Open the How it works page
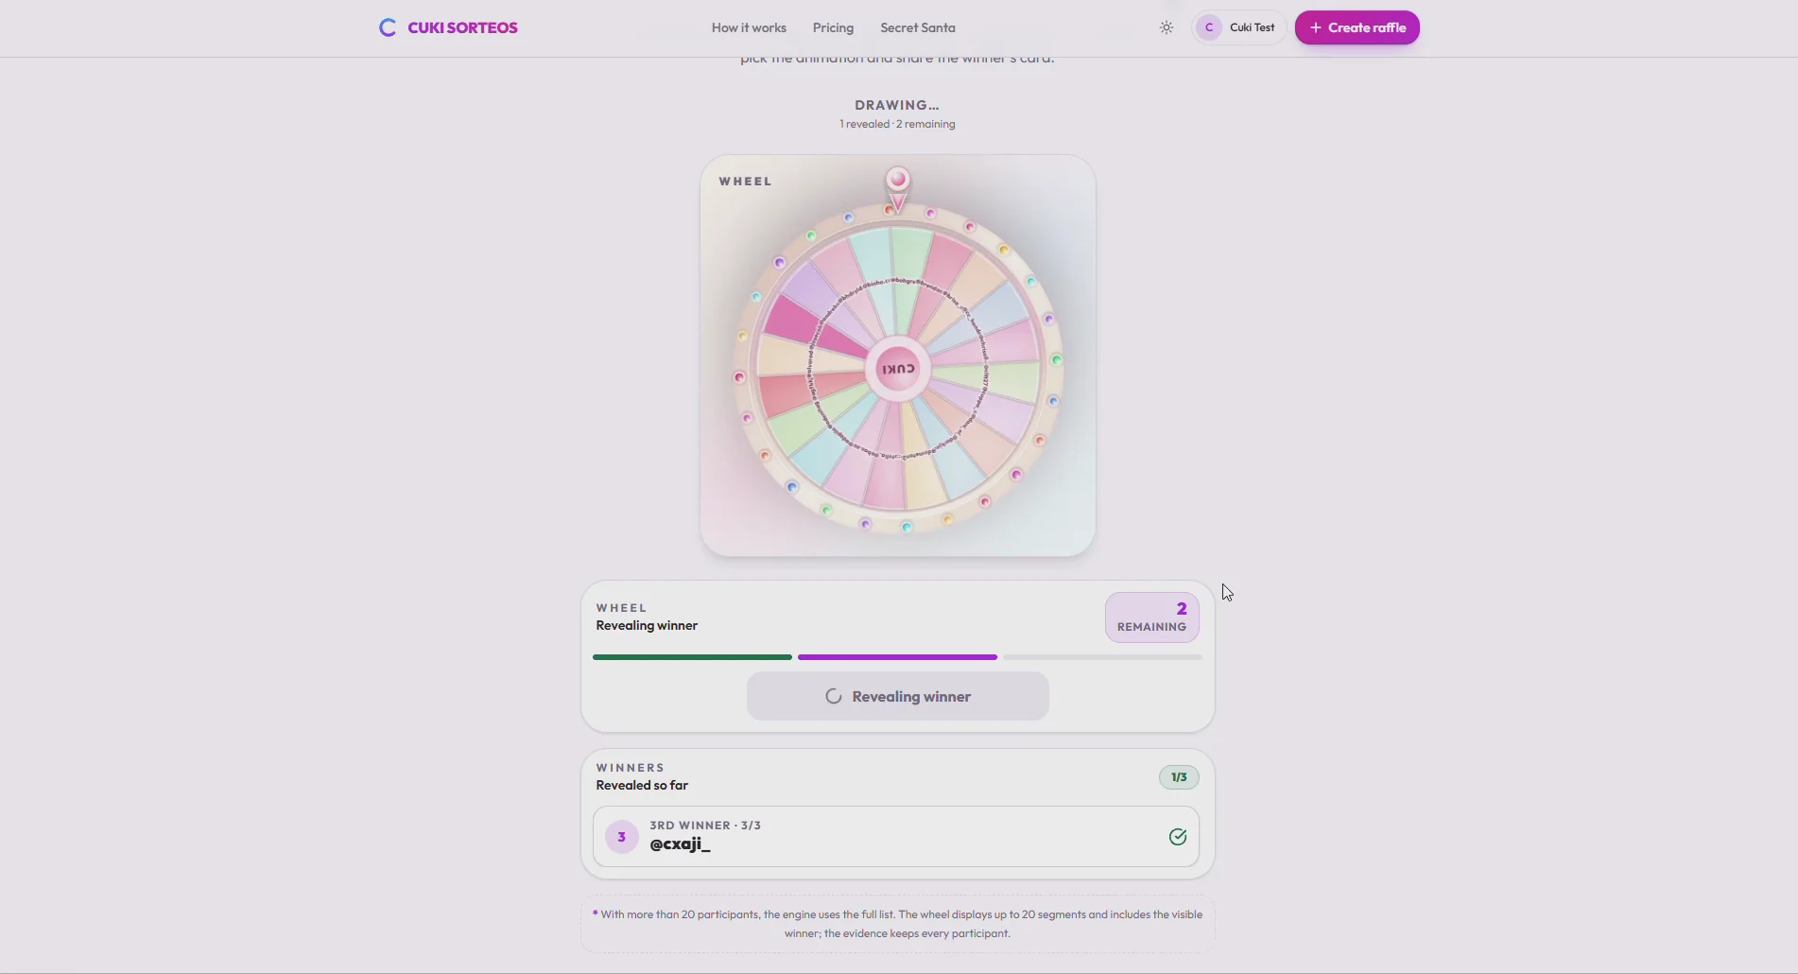Screen dimensions: 1798x974 pos(749,27)
